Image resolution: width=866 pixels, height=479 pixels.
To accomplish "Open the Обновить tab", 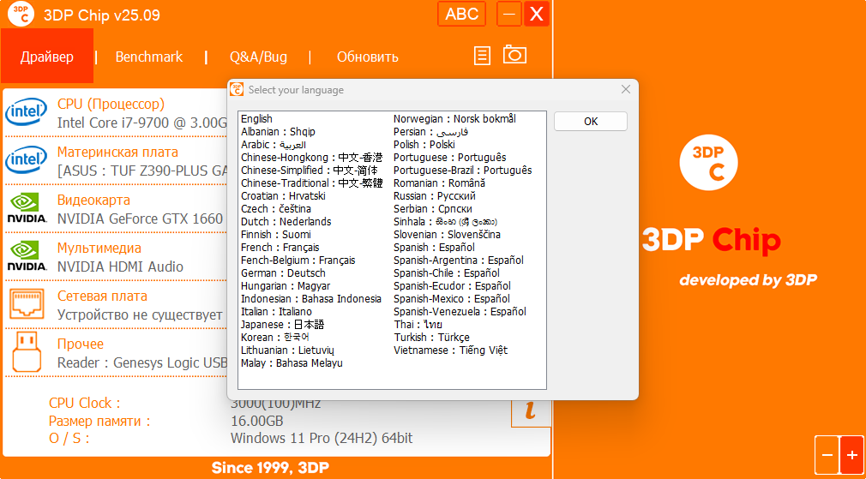I will click(368, 57).
